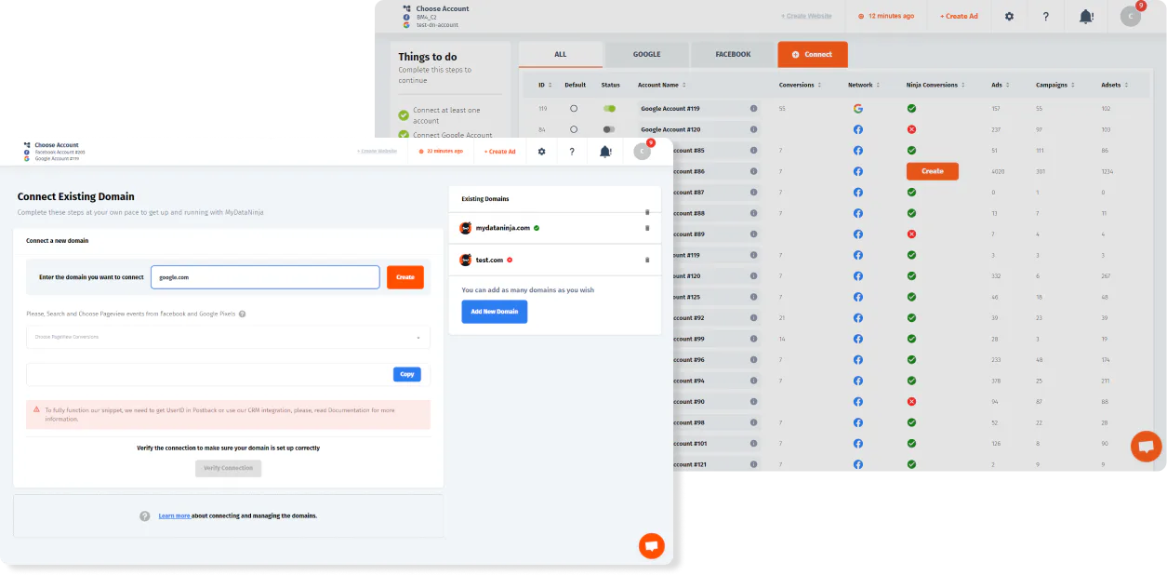Image resolution: width=1167 pixels, height=575 pixels.
Task: Click Create Website link in Connect Domain window
Action: (x=378, y=151)
